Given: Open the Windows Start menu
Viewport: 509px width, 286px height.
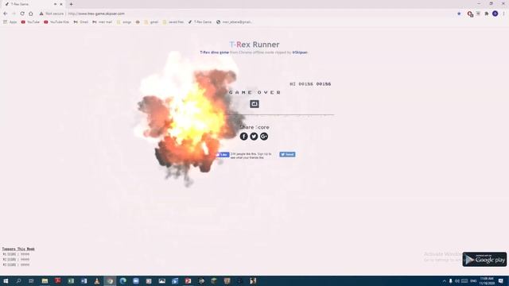Looking at the screenshot, I should coord(6,280).
